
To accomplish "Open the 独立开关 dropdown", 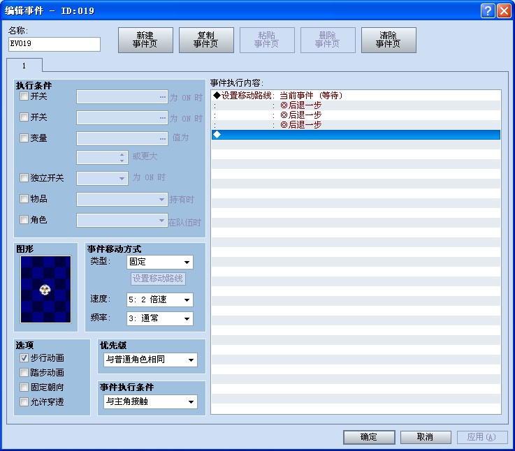I will tap(102, 178).
